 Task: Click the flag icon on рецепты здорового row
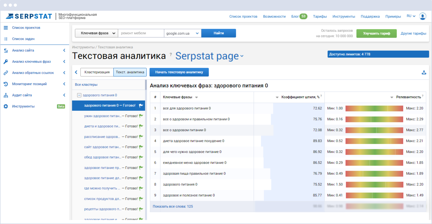tap(141, 209)
